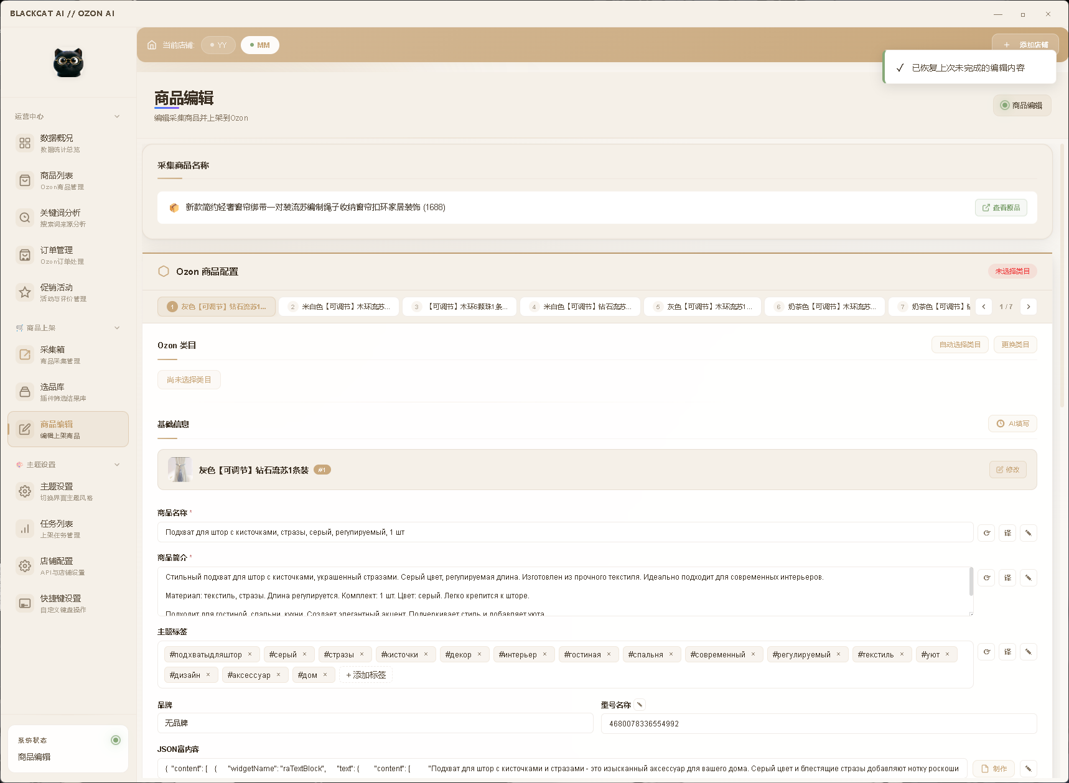1069x783 pixels.
Task: Switch current store to MM
Action: [260, 45]
